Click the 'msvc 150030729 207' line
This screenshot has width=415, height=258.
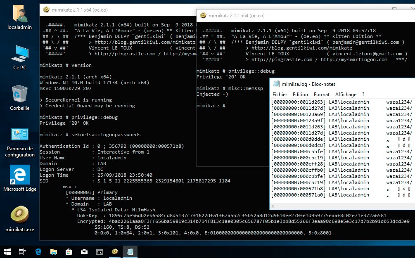point(65,88)
